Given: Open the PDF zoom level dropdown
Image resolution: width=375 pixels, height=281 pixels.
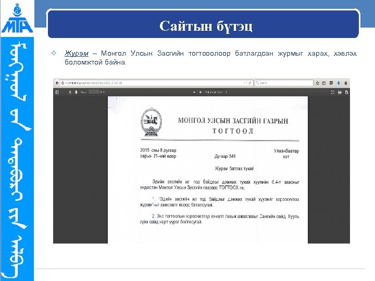Looking at the screenshot, I should (x=216, y=92).
